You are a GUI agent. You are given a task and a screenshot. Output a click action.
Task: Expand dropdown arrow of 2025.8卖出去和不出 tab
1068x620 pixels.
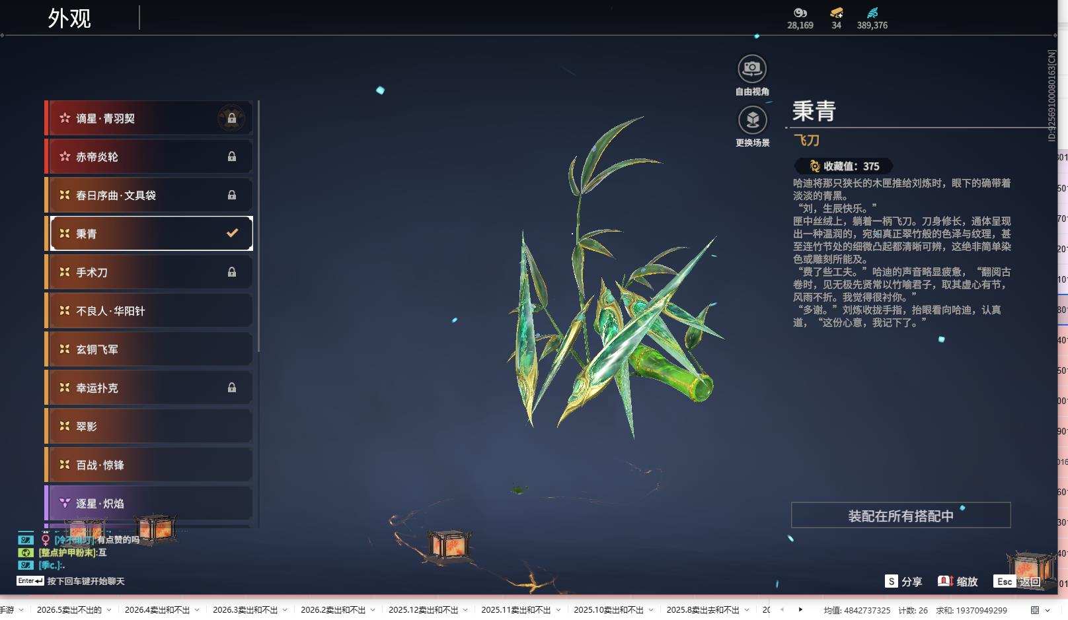coord(747,610)
